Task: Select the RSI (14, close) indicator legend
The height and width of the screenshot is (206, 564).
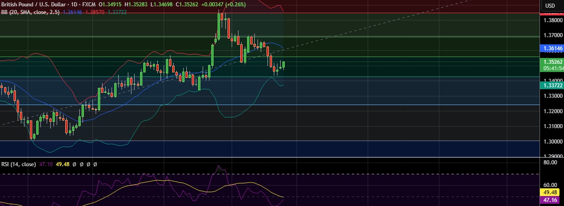Action: (x=18, y=164)
